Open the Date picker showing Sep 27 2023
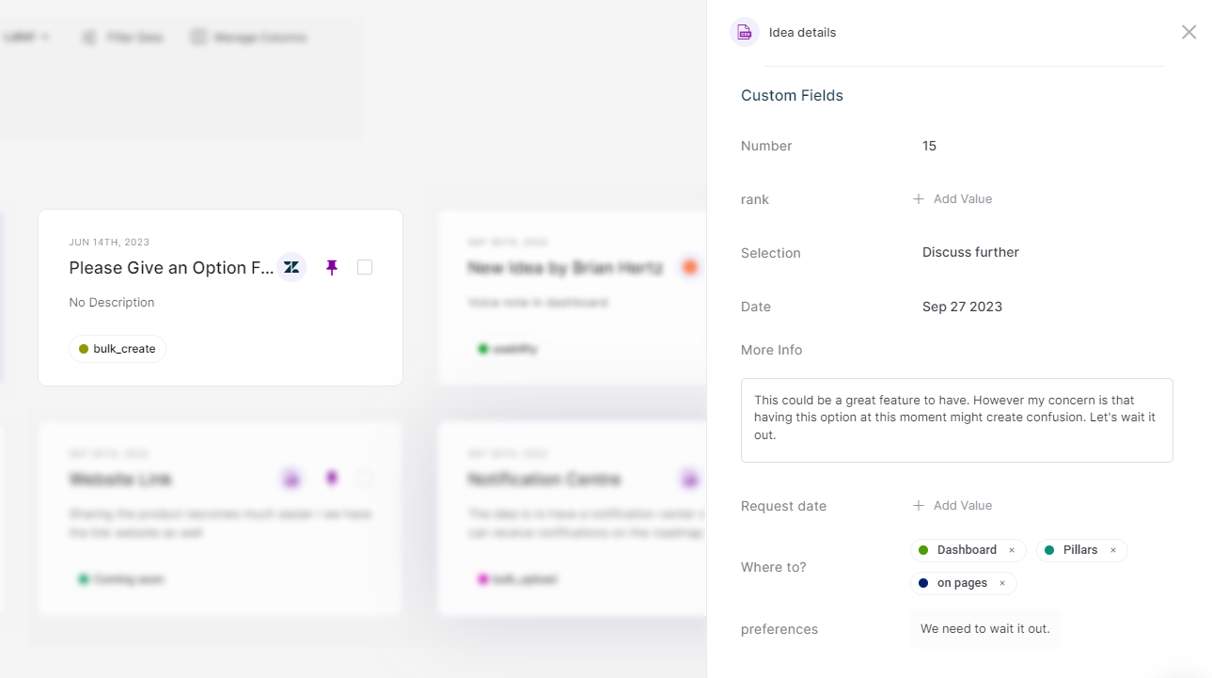 pyautogui.click(x=962, y=307)
